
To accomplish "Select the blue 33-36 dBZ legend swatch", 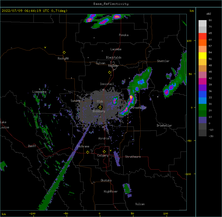I will pyautogui.click(x=202, y=94).
